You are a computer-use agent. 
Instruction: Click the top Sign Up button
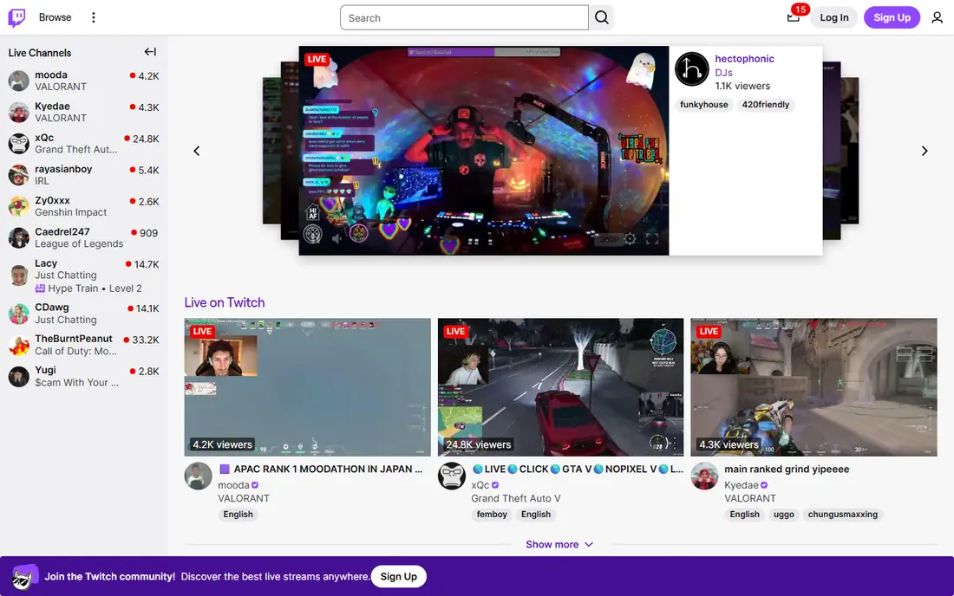[x=892, y=17]
